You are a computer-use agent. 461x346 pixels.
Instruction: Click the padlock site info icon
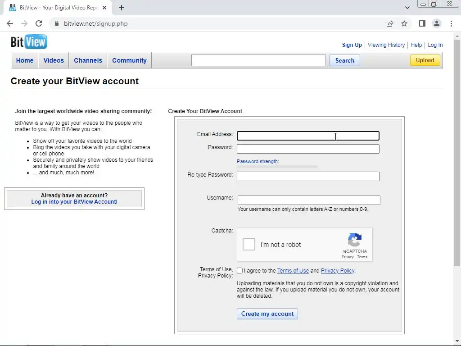(57, 23)
